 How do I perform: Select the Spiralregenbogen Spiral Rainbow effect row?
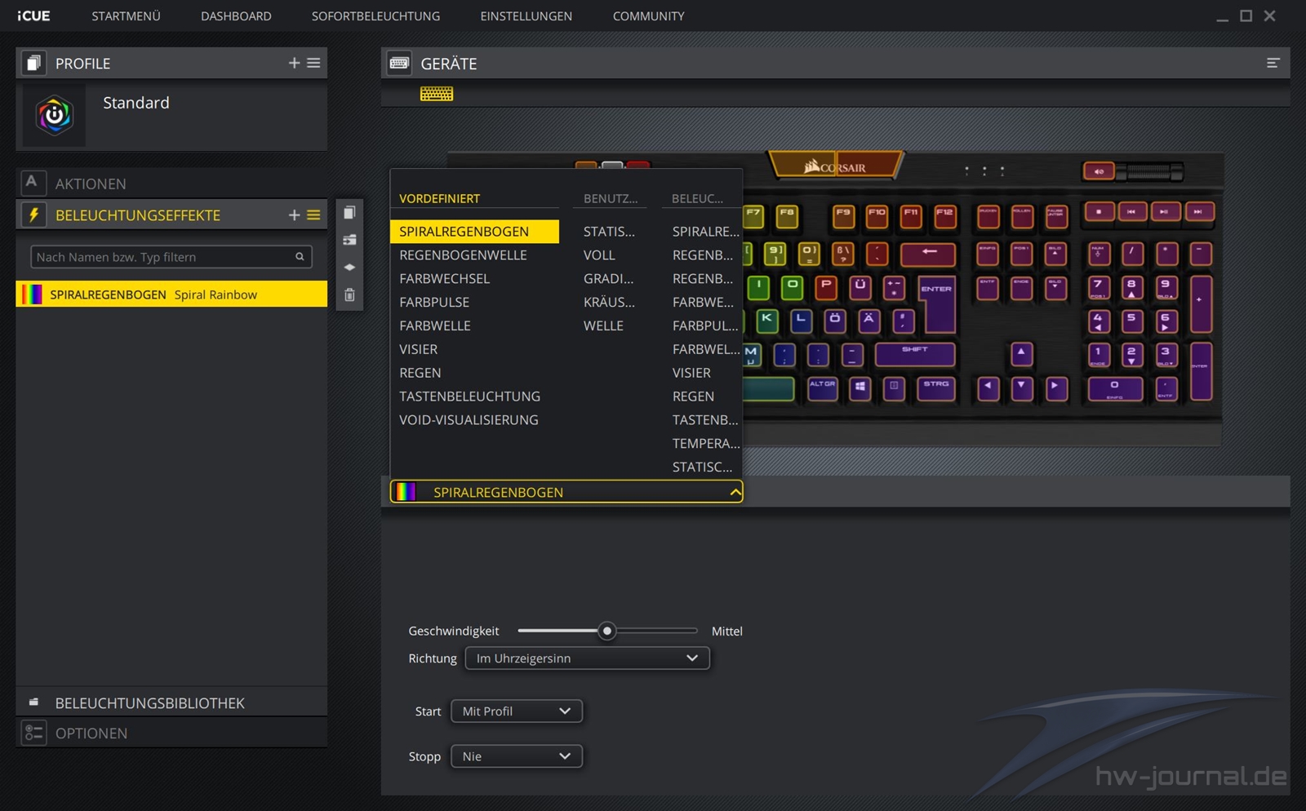(x=171, y=295)
